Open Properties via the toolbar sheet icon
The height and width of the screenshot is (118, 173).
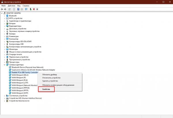click(x=14, y=9)
